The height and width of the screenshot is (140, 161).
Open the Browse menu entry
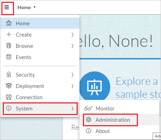click(40, 46)
